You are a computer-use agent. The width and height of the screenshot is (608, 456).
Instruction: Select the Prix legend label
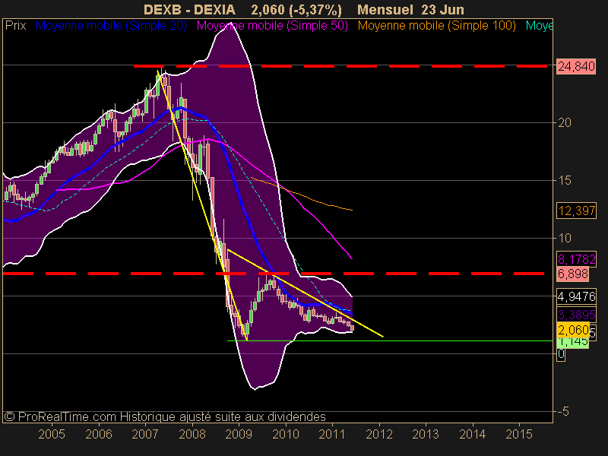15,26
